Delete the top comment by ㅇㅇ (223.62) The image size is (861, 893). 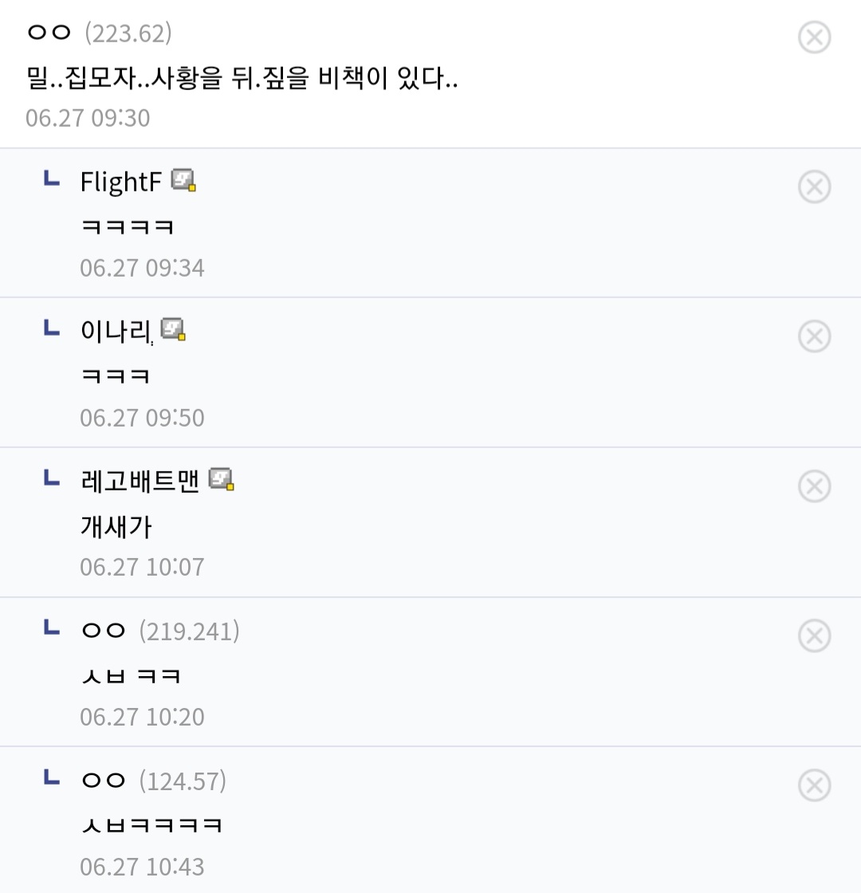tap(814, 37)
